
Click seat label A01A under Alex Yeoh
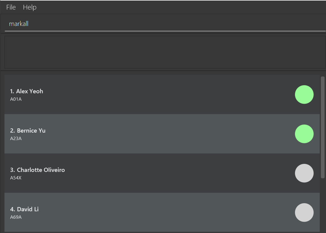coord(16,99)
